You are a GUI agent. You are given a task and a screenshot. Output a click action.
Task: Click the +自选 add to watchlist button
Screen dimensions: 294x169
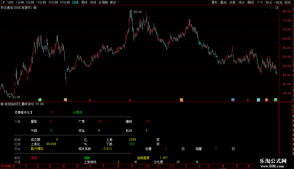click(x=278, y=2)
